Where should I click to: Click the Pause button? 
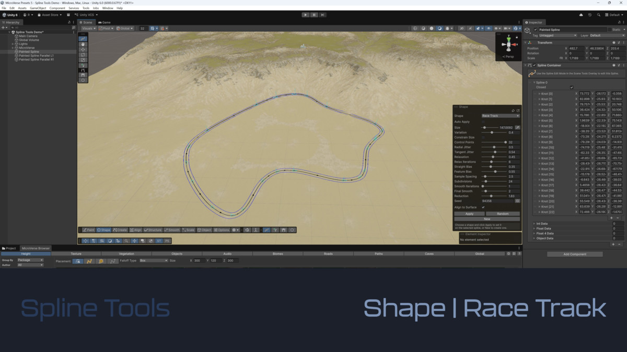coord(313,15)
